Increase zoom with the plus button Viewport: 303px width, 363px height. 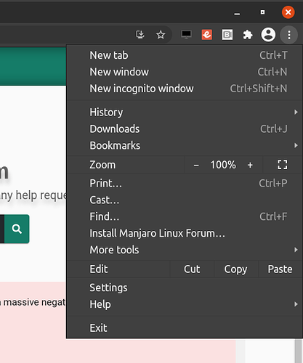click(250, 165)
